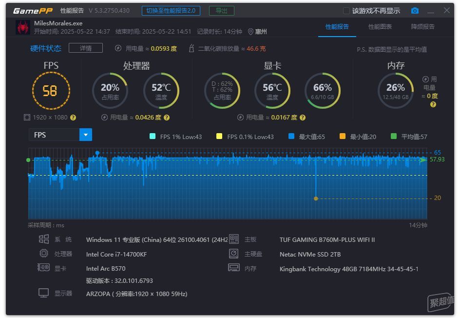The height and width of the screenshot is (318, 460).
Task: Click the 显卡 graphics card icon
Action: [x=43, y=267]
